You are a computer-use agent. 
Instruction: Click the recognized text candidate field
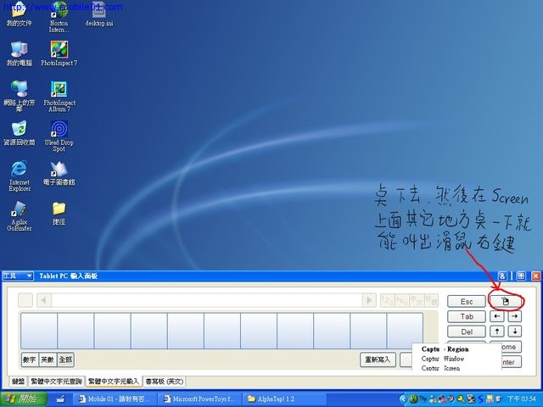pyautogui.click(x=207, y=300)
